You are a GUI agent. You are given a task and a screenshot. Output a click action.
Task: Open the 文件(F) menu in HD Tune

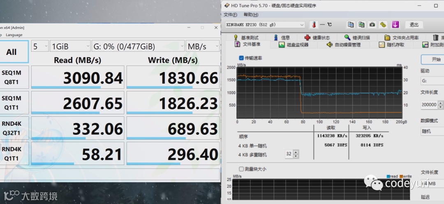click(230, 15)
